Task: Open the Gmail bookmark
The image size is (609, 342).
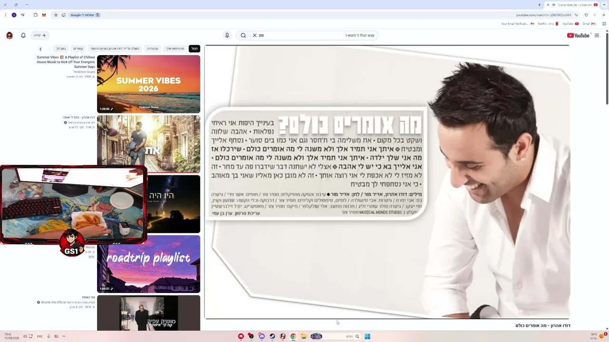Action: pyautogui.click(x=589, y=24)
